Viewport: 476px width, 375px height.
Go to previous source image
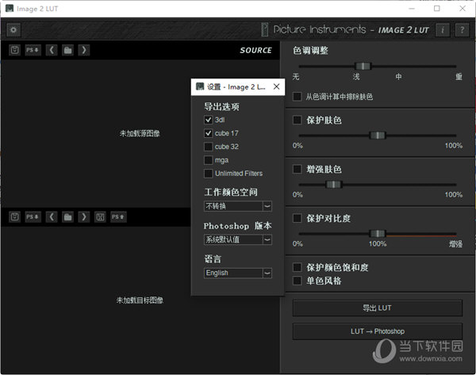[52, 50]
